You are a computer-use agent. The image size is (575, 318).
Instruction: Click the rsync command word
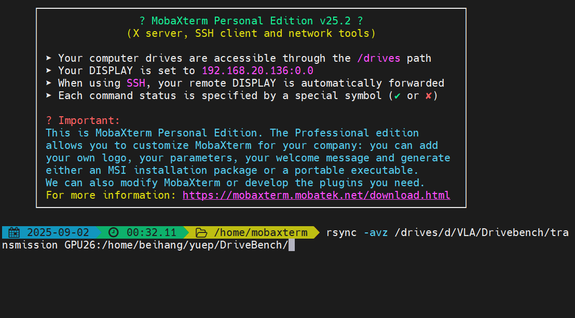click(341, 232)
